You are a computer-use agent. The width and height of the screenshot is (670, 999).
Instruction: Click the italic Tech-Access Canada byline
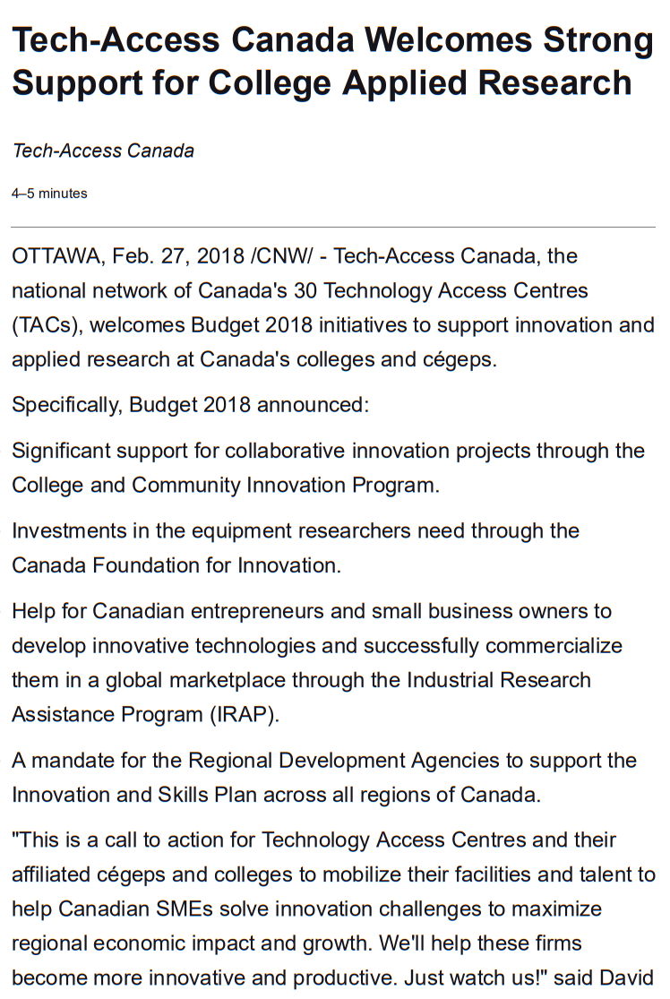tap(103, 151)
